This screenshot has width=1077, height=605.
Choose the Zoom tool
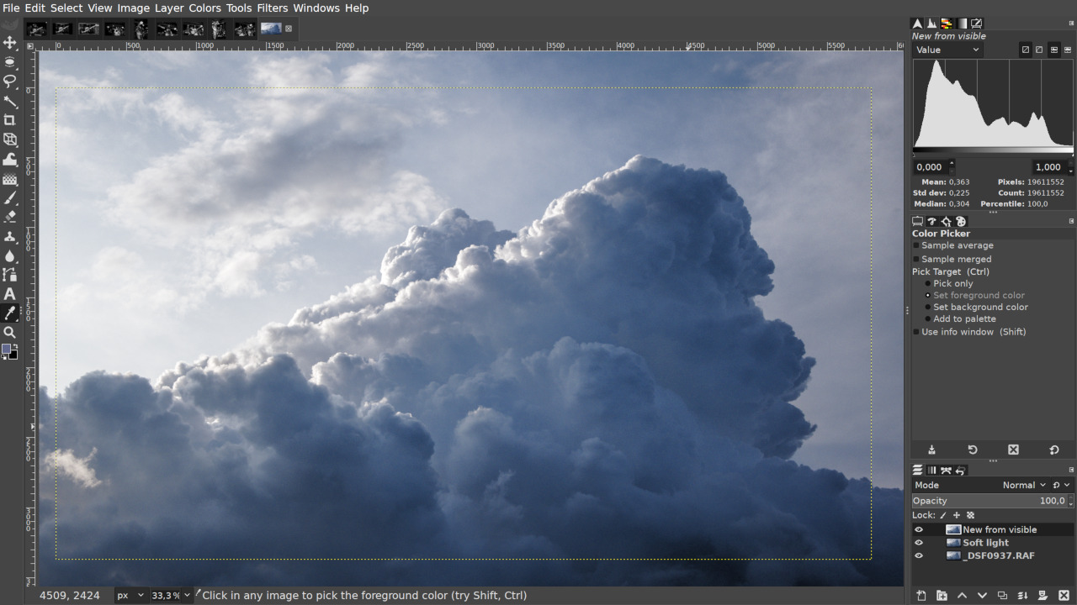11,332
